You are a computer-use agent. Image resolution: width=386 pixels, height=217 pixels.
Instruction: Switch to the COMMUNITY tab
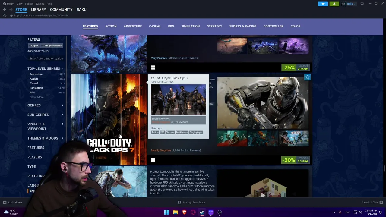pos(61,10)
